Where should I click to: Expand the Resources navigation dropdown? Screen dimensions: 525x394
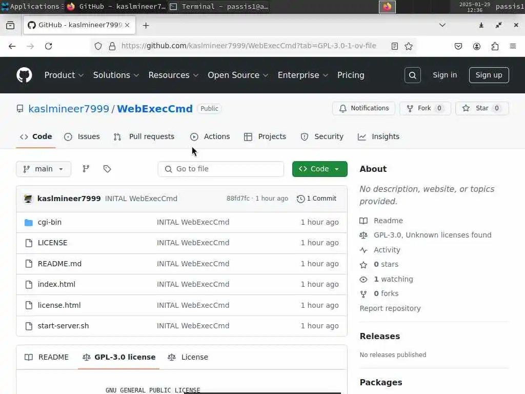(173, 75)
